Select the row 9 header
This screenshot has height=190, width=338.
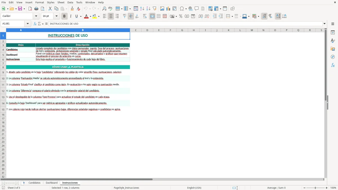[3, 72]
